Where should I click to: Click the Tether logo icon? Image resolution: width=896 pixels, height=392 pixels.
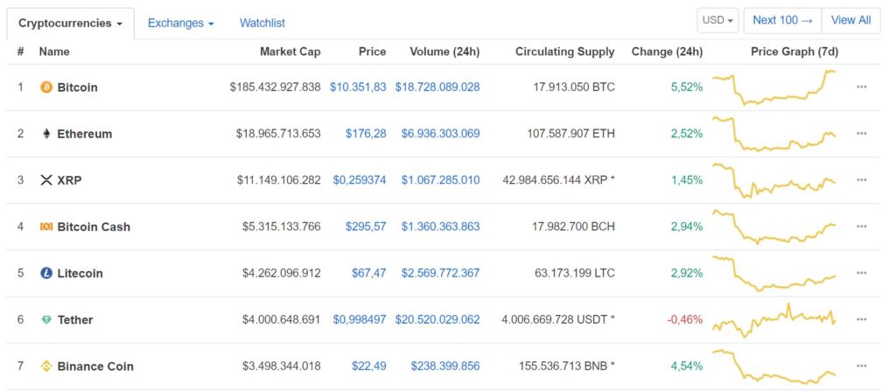[46, 320]
